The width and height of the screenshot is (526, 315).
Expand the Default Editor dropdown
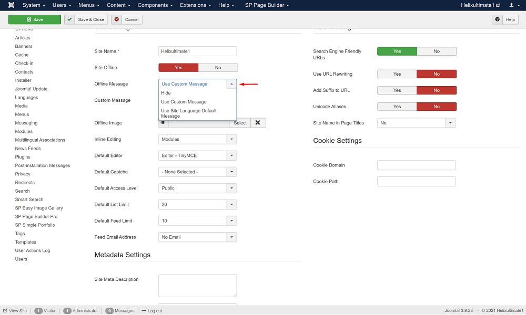(x=231, y=156)
